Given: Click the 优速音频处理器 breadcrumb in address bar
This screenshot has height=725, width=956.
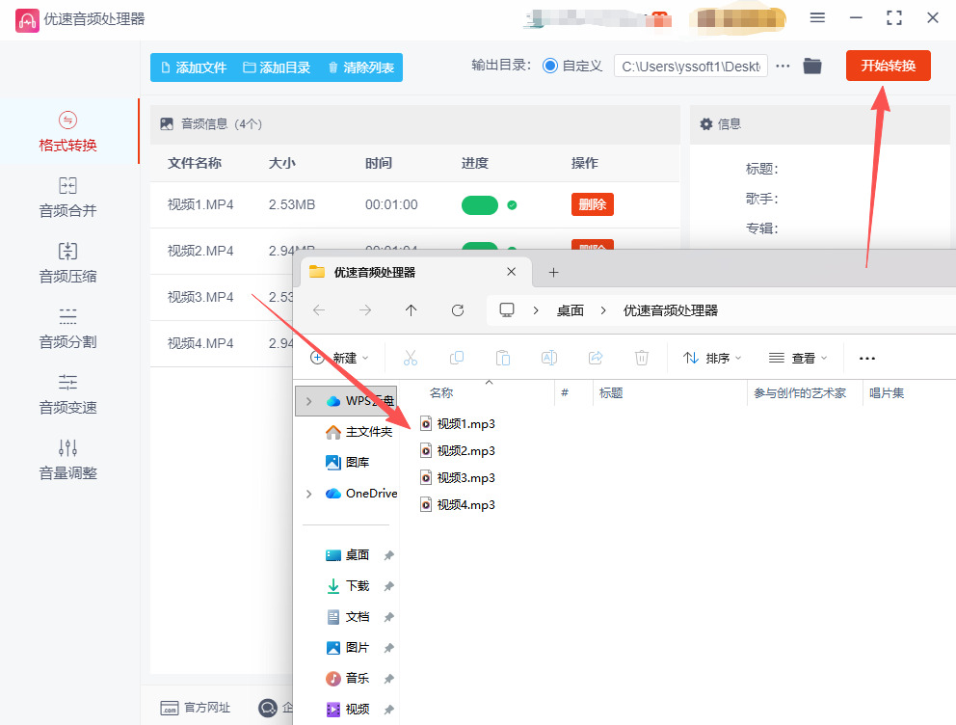Looking at the screenshot, I should coord(670,310).
